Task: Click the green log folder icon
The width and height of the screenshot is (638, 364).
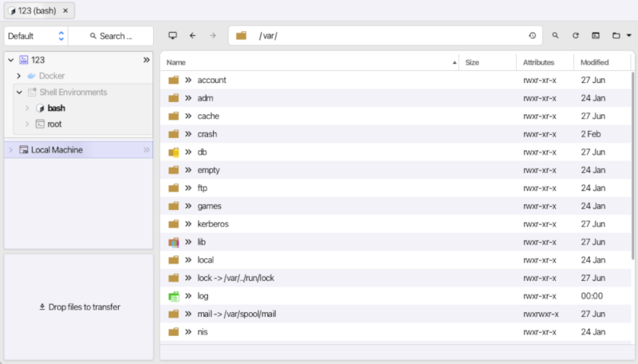Action: click(174, 296)
